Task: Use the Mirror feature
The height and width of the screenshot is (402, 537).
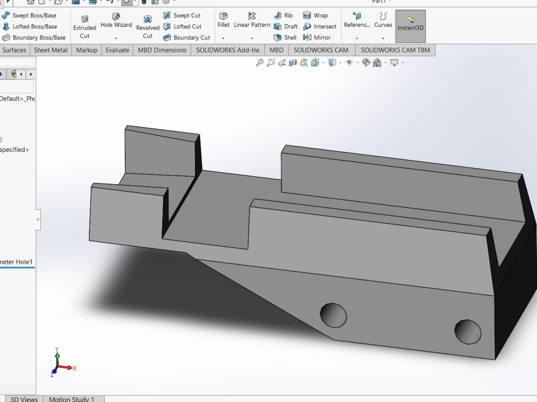Action: tap(317, 38)
